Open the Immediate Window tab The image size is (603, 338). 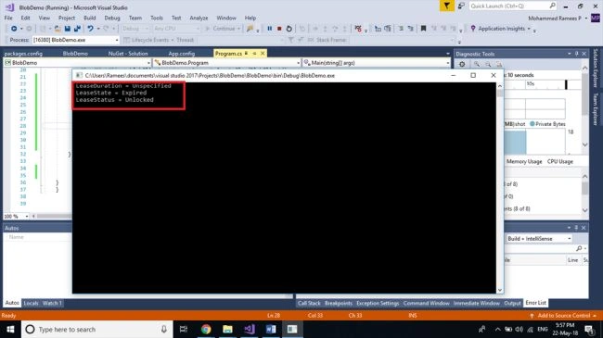pyautogui.click(x=476, y=303)
